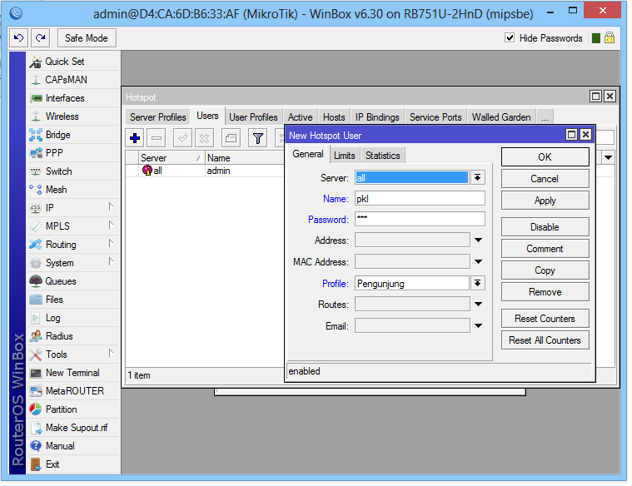Click Reset All Counters button
The height and width of the screenshot is (486, 632).
coord(545,340)
